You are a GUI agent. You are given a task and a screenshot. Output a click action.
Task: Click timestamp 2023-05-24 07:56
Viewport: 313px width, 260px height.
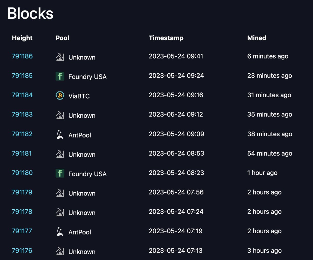click(x=176, y=192)
